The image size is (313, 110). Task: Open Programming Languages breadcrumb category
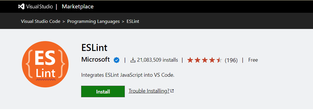coord(93,21)
